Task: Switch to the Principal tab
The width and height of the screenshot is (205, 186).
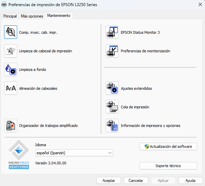Action: click(10, 16)
